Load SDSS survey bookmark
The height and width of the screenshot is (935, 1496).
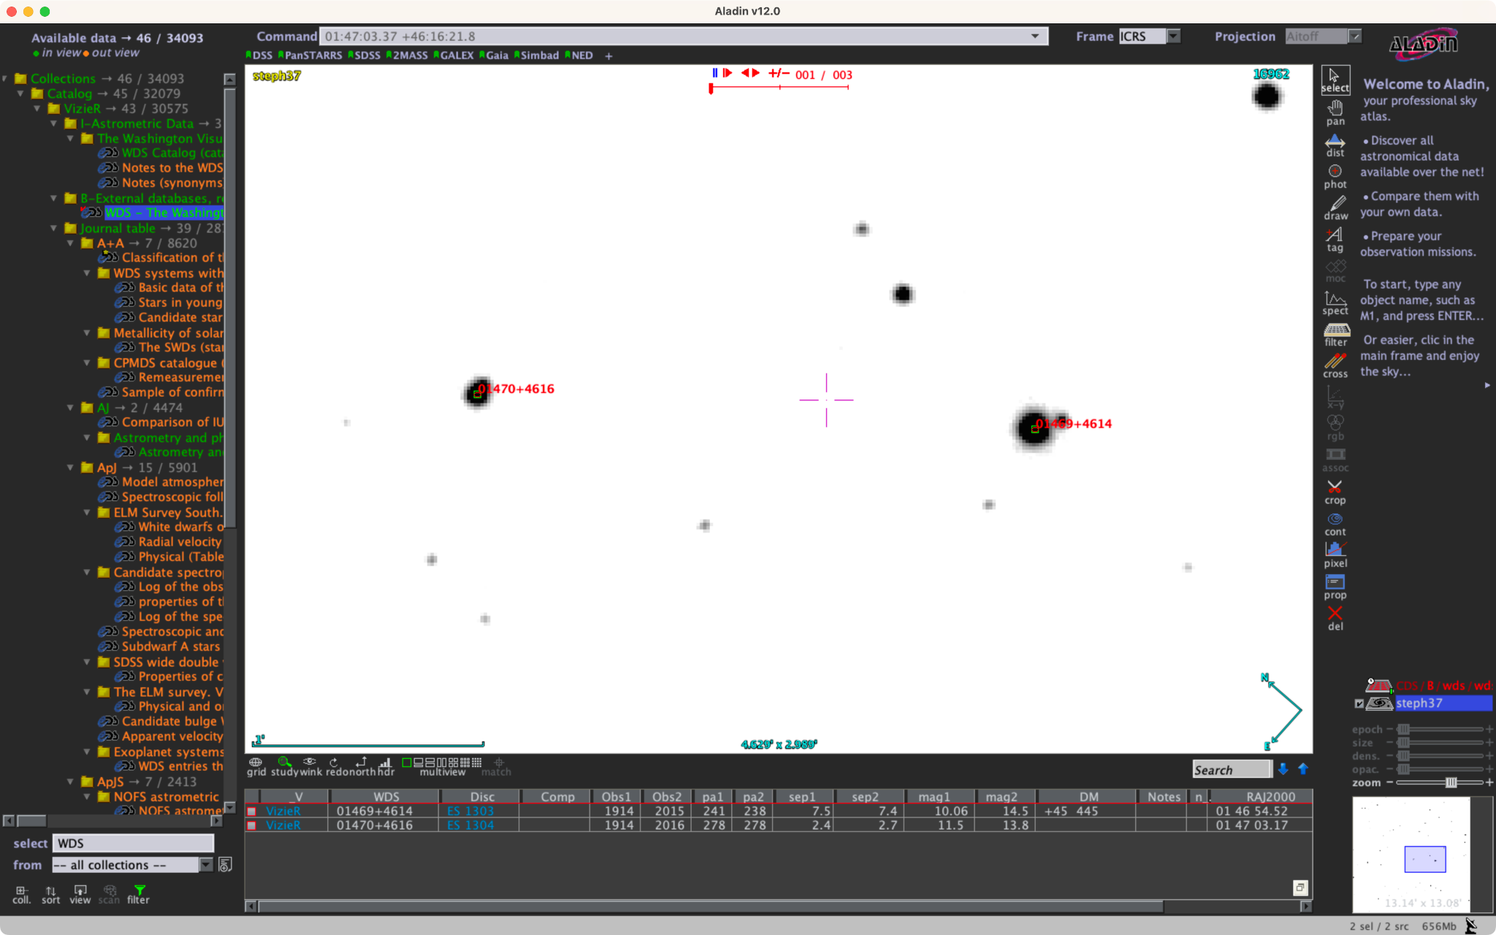pyautogui.click(x=365, y=56)
